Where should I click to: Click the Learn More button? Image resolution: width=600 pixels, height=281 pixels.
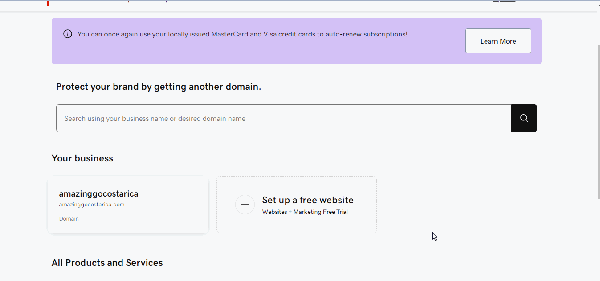498,40
